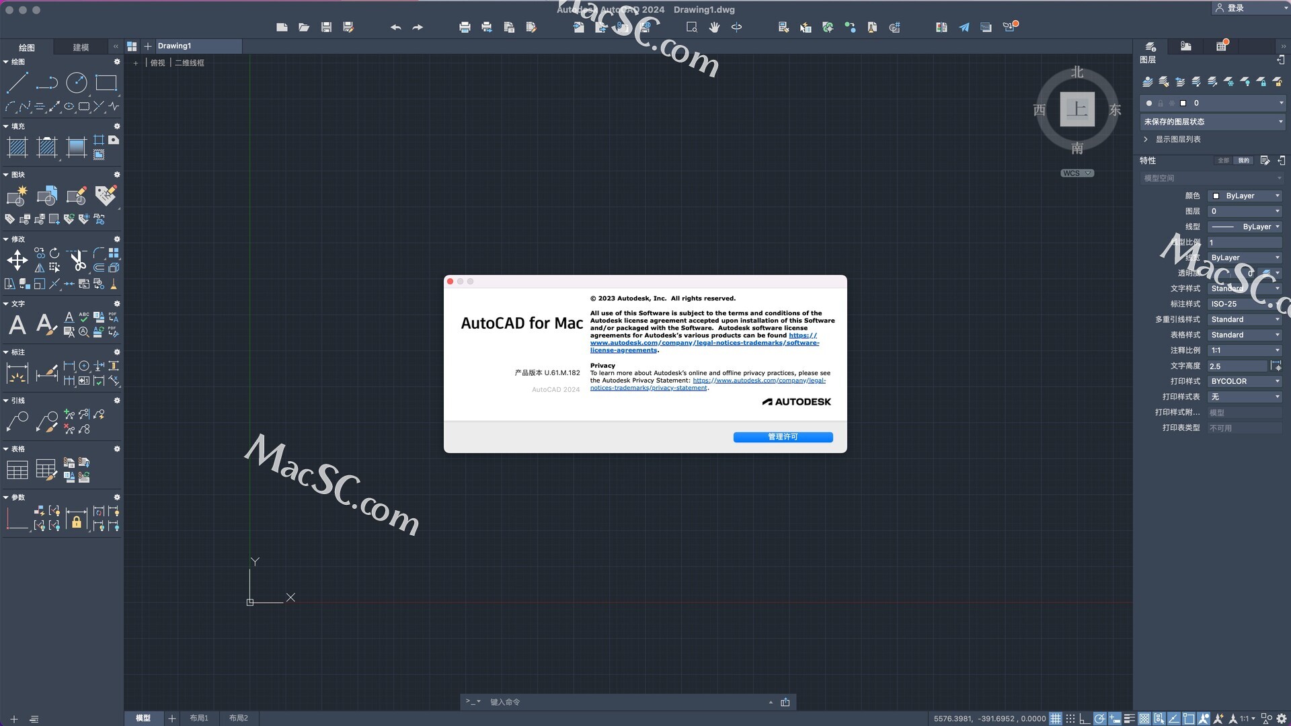Open the plot style BYCOLOR dropdown
The height and width of the screenshot is (726, 1291).
(1245, 381)
